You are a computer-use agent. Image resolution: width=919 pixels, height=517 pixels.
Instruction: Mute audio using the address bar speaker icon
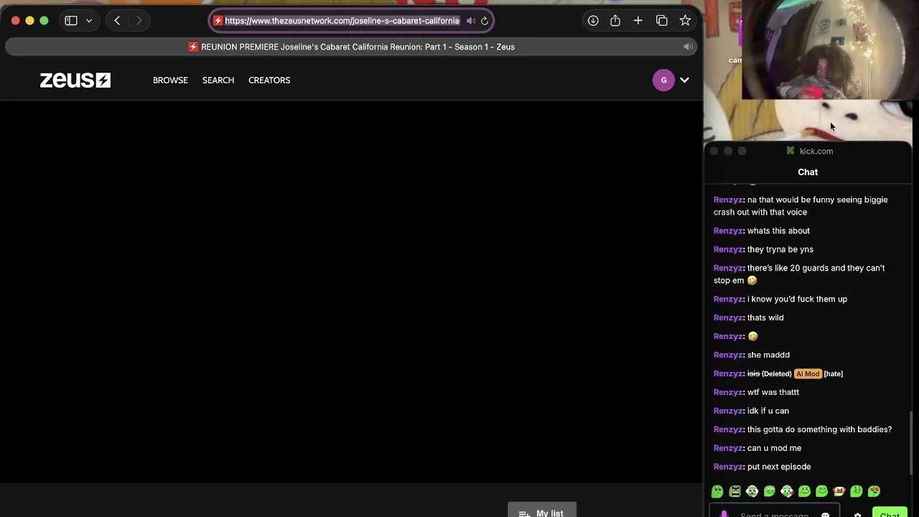[470, 21]
